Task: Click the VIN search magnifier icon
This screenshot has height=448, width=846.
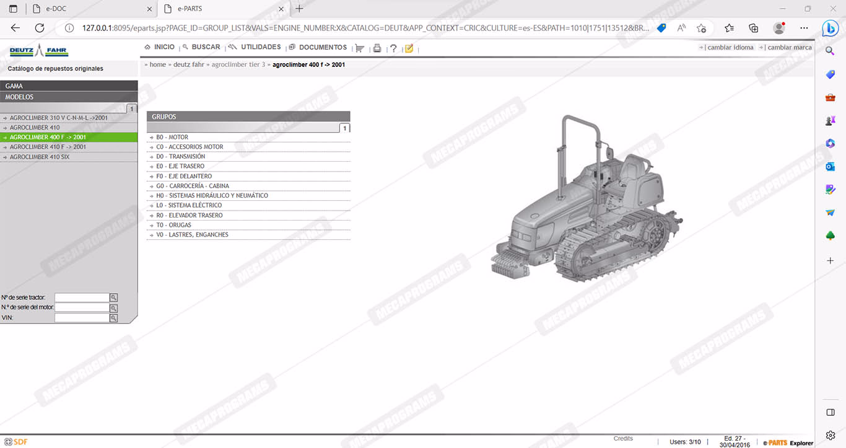Action: (113, 318)
